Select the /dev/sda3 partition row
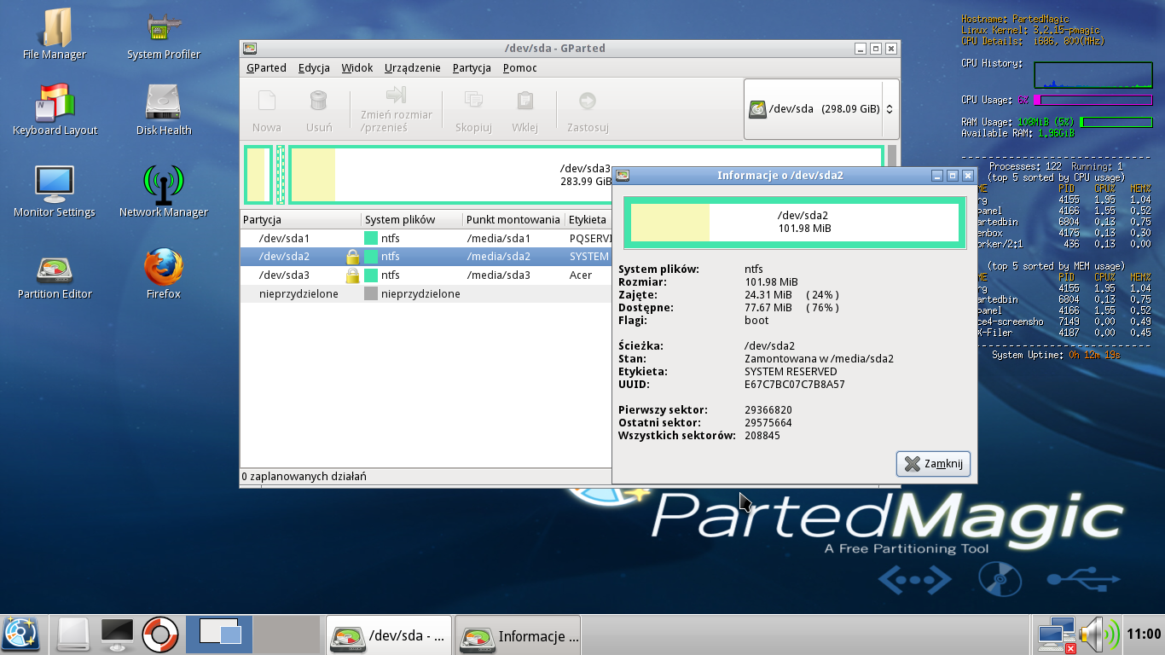This screenshot has height=655, width=1165. [x=426, y=275]
